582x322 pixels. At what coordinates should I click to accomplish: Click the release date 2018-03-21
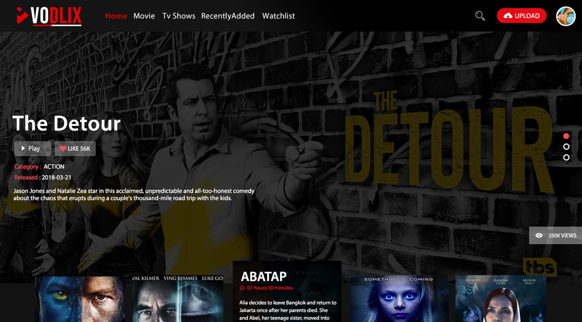click(x=57, y=177)
